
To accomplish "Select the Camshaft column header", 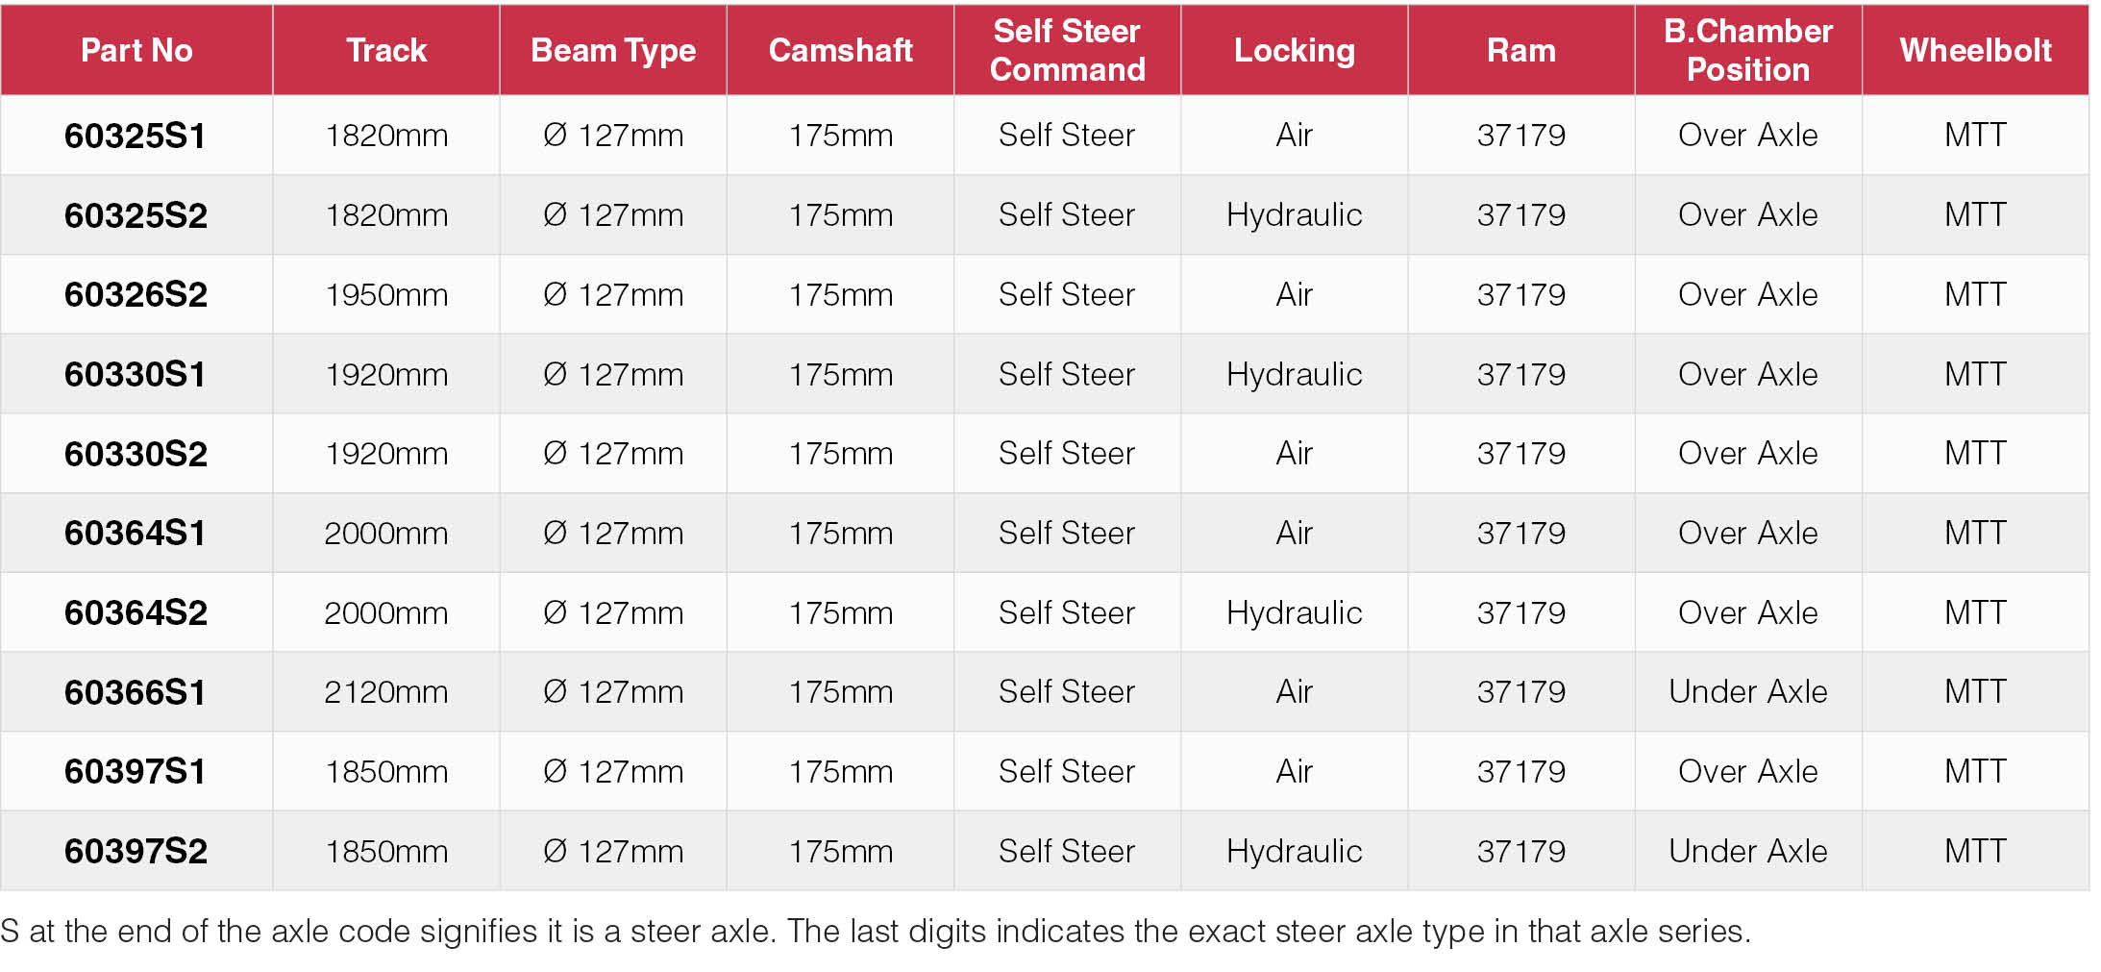I will (x=840, y=50).
